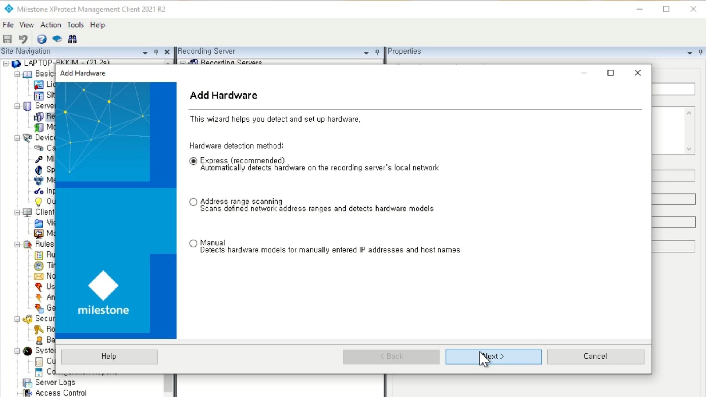706x397 pixels.
Task: Close the Site Navigation pane
Action: 167,52
